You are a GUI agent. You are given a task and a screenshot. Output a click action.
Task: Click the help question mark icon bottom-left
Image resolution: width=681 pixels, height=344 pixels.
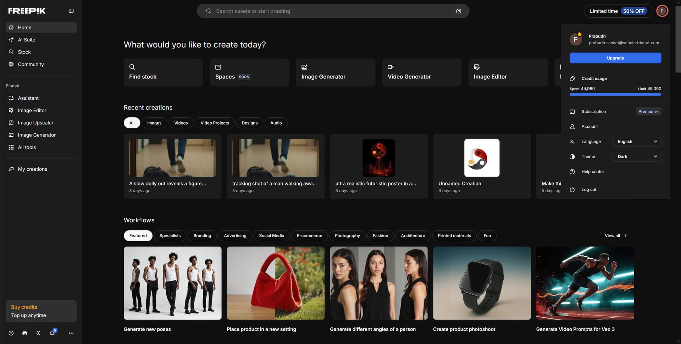(11, 333)
